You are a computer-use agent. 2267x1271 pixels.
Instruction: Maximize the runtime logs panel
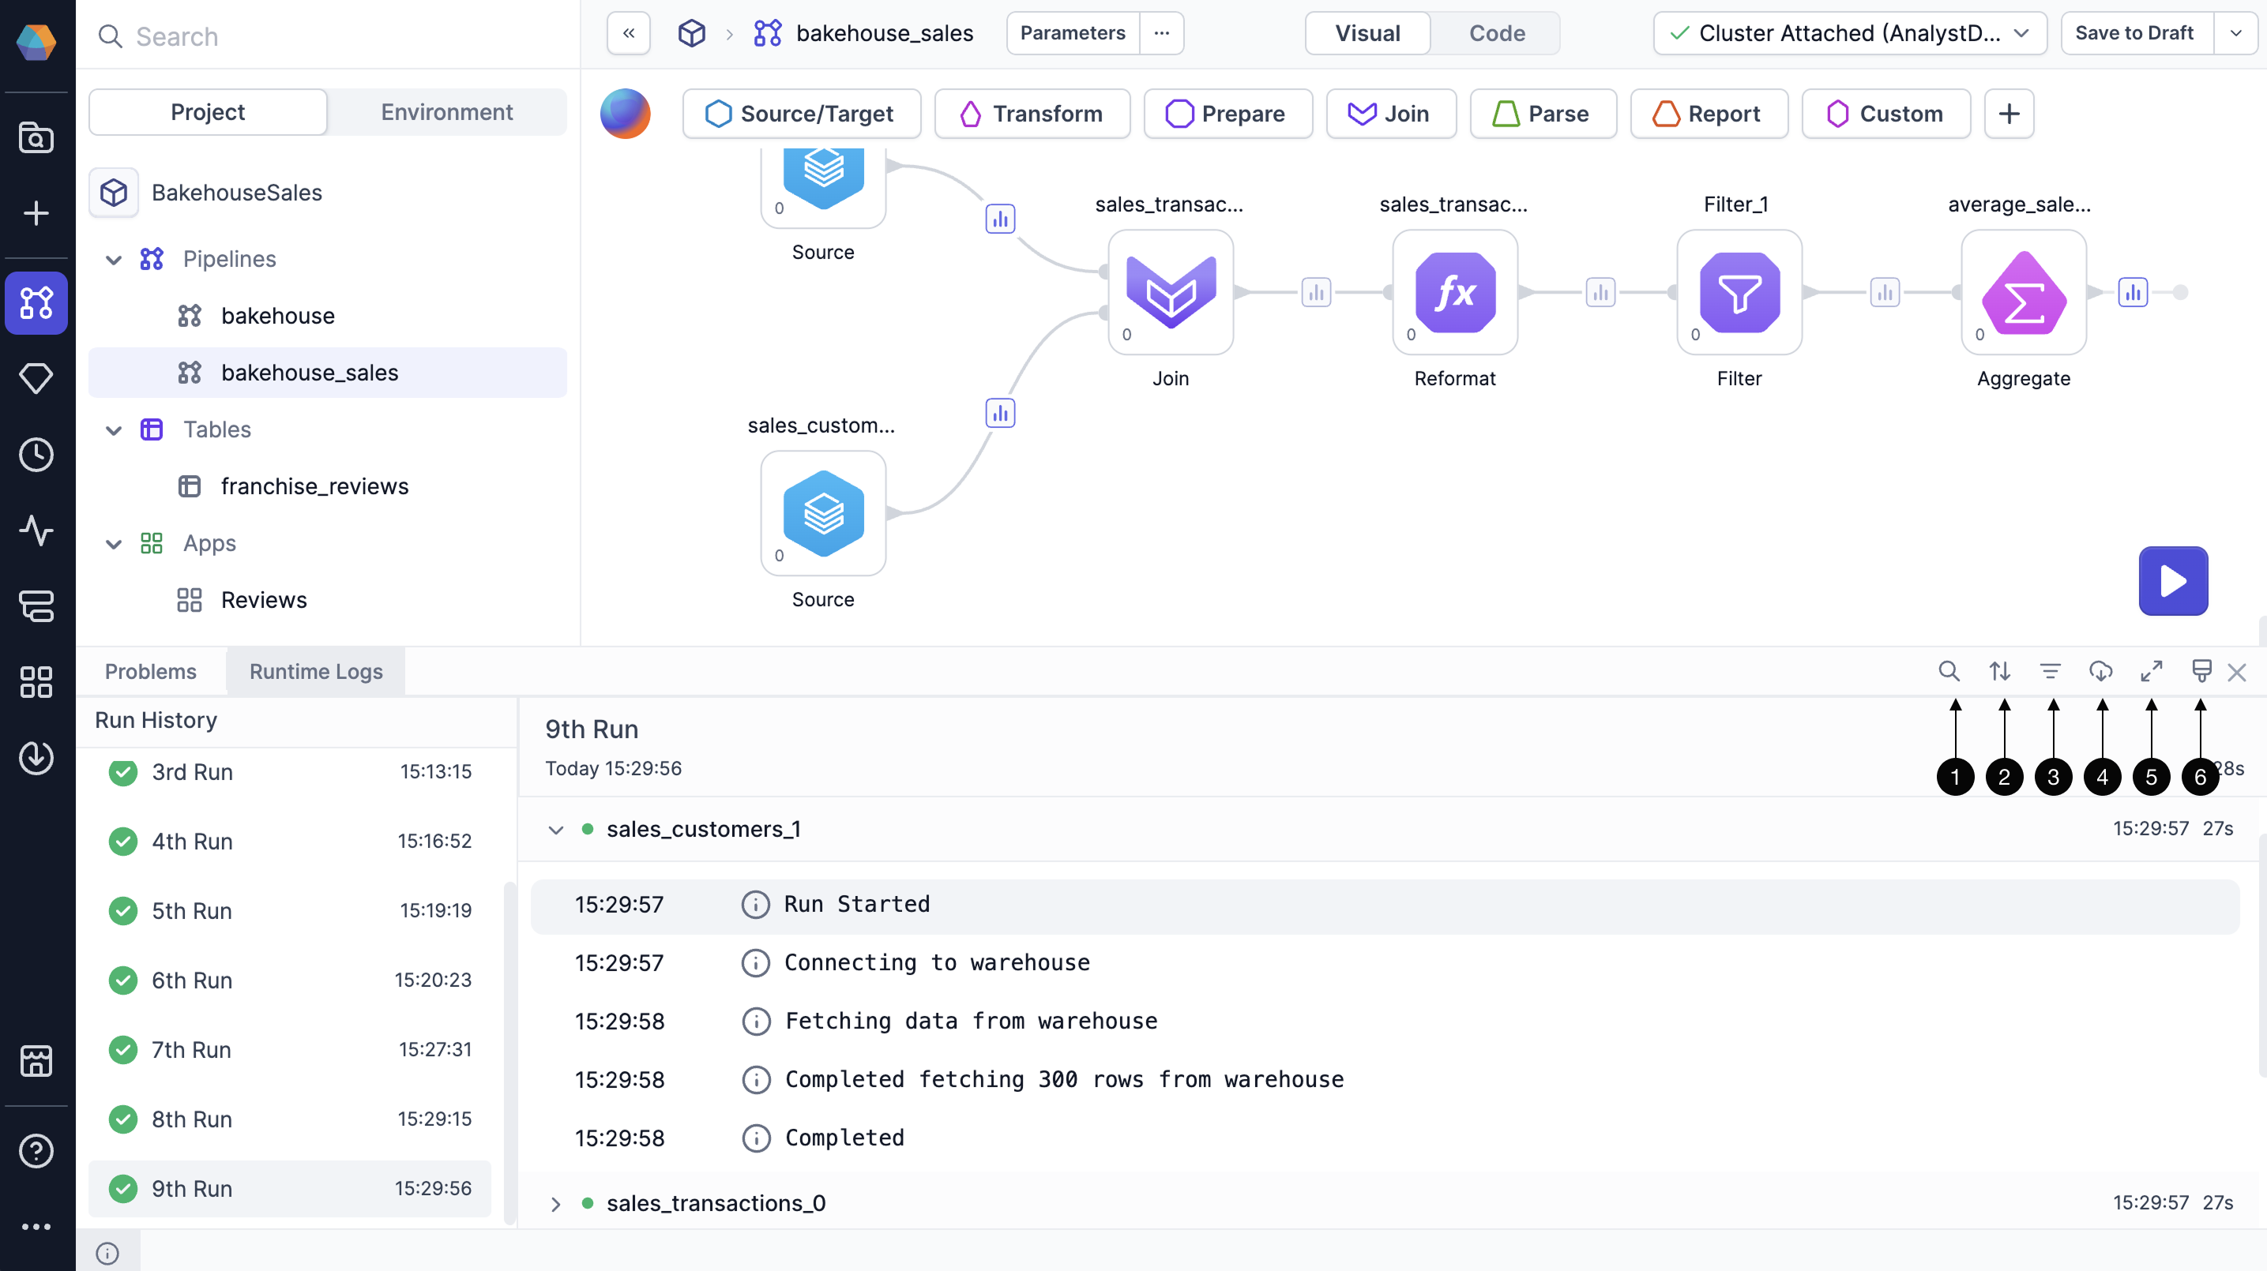click(x=2151, y=671)
